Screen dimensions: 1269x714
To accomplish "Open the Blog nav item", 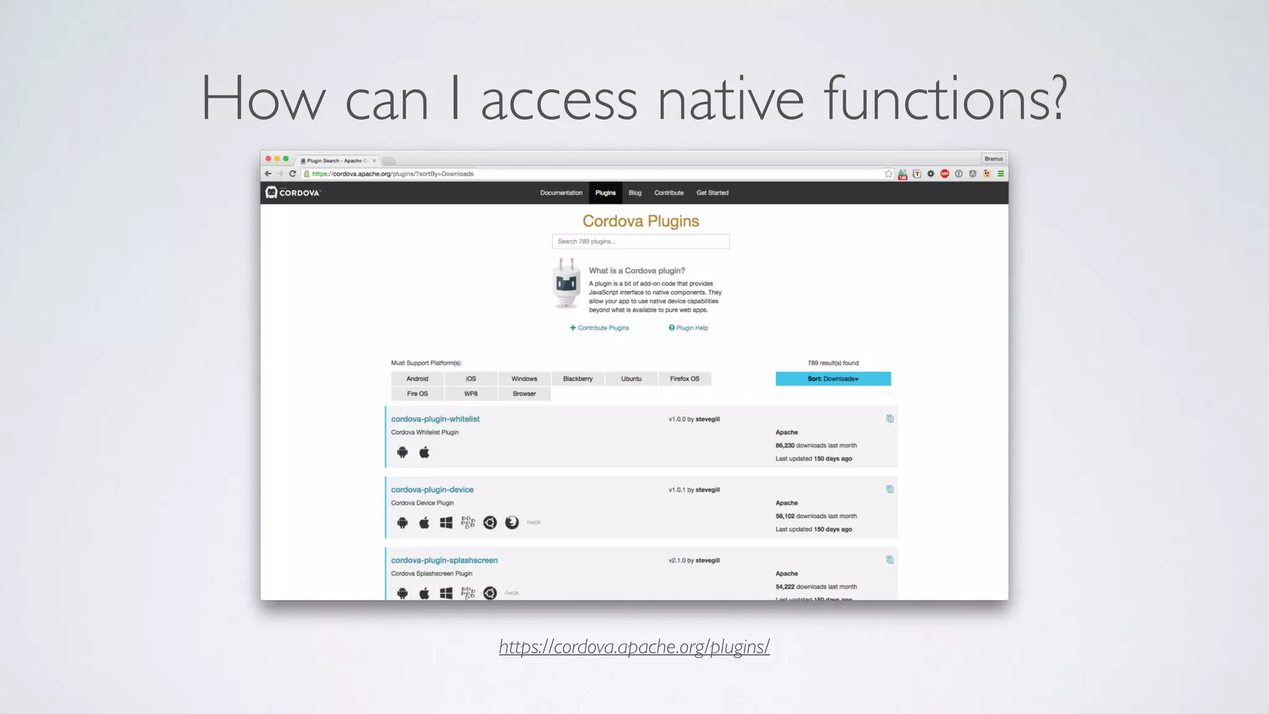I will (x=635, y=193).
